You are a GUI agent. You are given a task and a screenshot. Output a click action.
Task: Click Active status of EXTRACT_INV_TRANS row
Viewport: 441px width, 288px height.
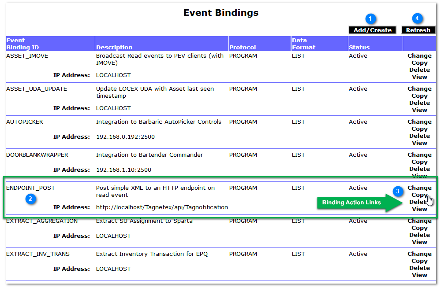[x=358, y=254]
